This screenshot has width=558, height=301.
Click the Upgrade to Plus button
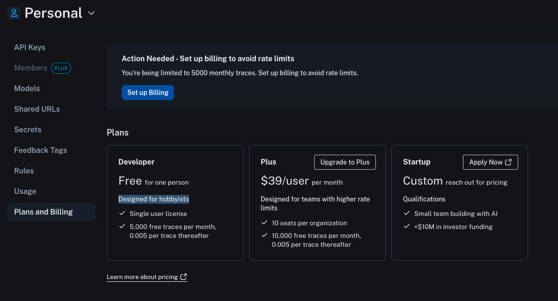(345, 162)
